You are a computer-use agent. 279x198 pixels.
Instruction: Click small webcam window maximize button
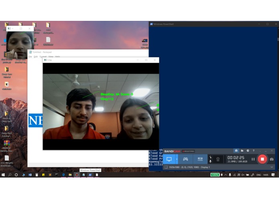[x=21, y=28]
